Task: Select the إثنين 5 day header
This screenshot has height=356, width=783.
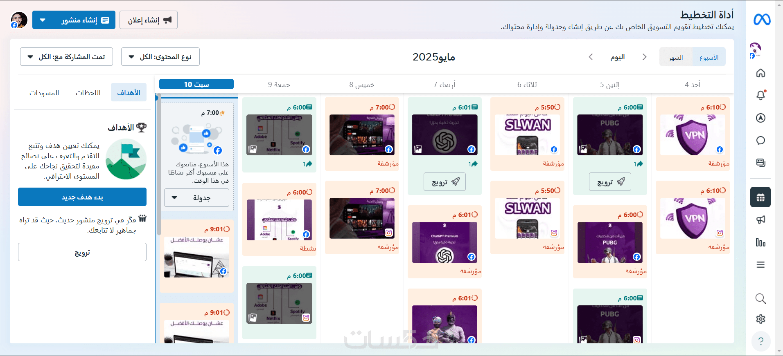Action: coord(610,85)
